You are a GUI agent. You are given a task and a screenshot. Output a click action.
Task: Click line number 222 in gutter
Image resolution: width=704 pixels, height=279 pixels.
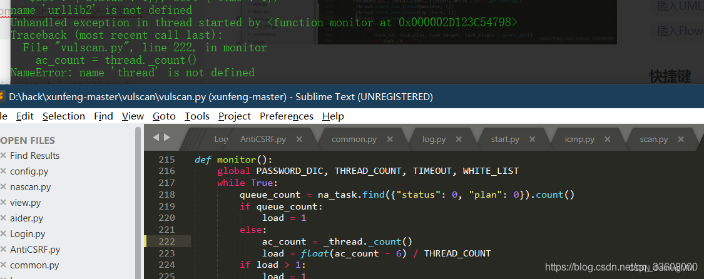(166, 241)
